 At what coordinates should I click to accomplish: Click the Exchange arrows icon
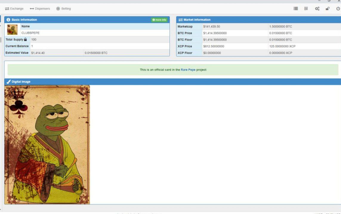7,9
